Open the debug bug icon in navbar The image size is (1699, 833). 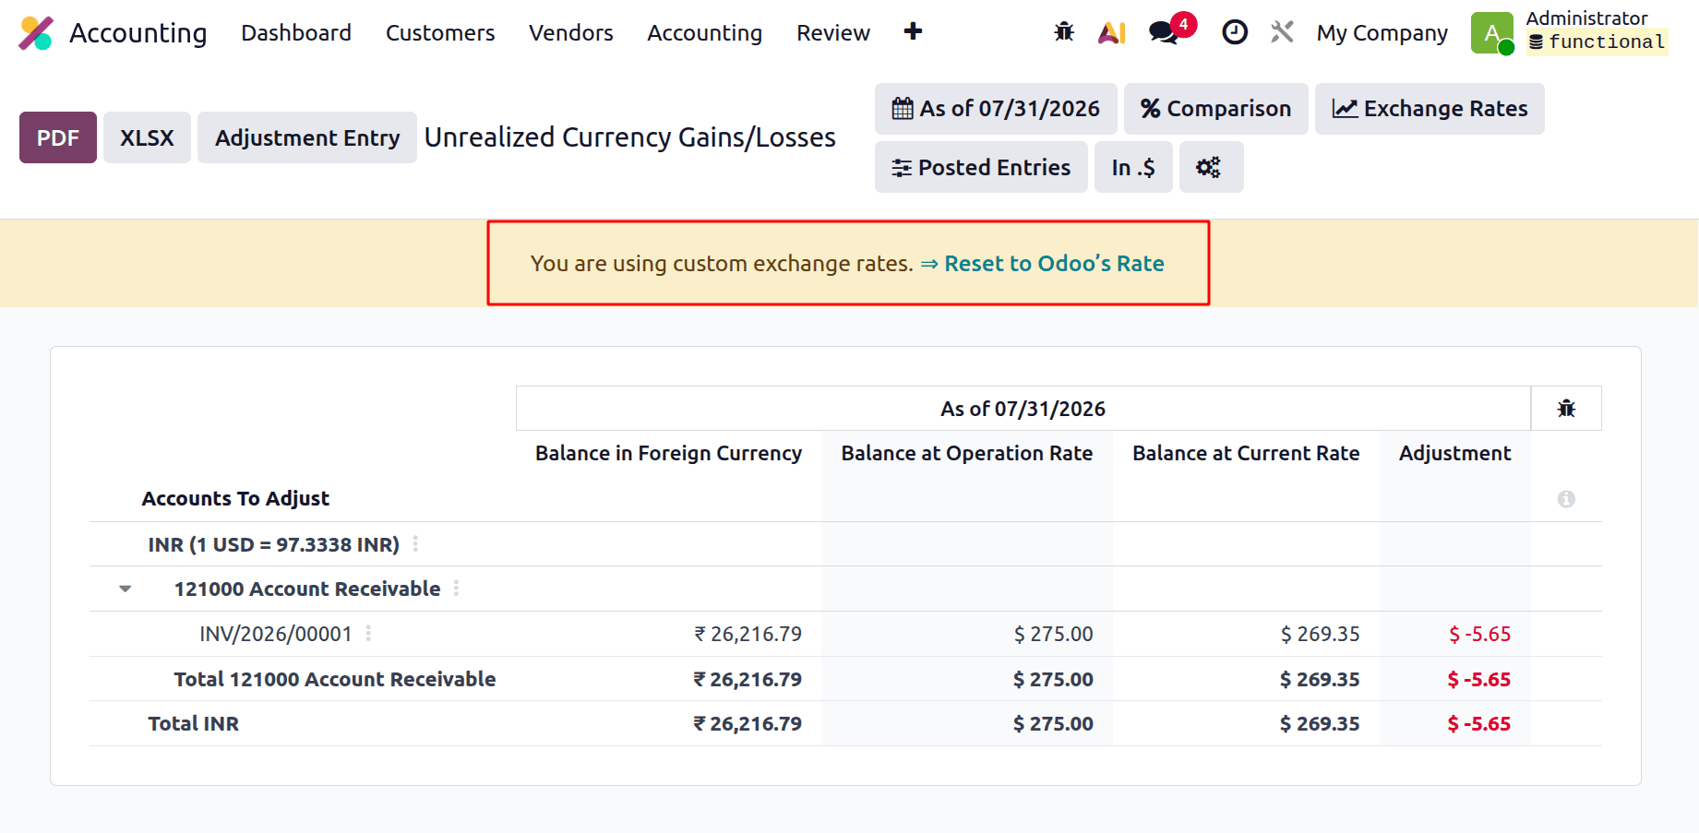coord(1064,32)
